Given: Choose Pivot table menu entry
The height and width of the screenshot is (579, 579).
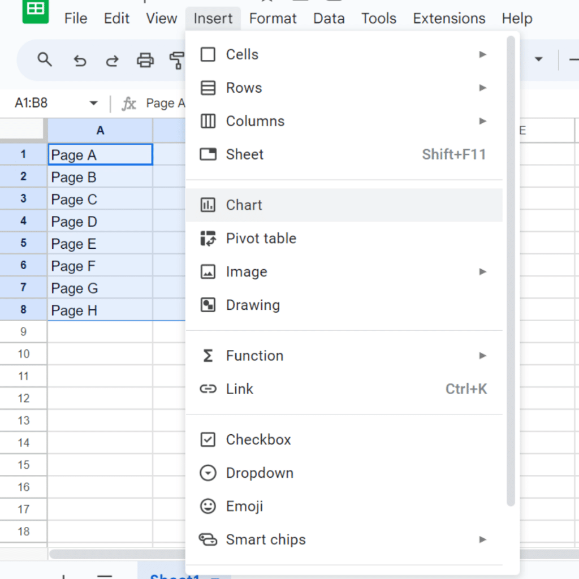Looking at the screenshot, I should click(344, 239).
